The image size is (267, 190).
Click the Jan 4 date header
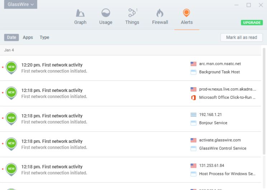point(9,50)
